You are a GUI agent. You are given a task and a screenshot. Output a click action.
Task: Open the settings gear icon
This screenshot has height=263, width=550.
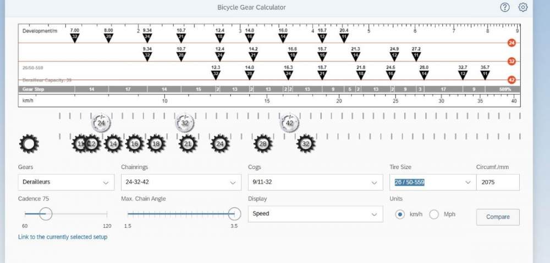pyautogui.click(x=523, y=7)
